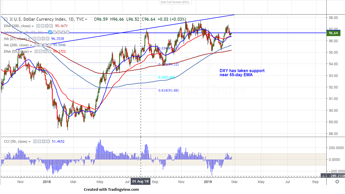Click the plus icon for EMA 300

(x=47, y=26)
